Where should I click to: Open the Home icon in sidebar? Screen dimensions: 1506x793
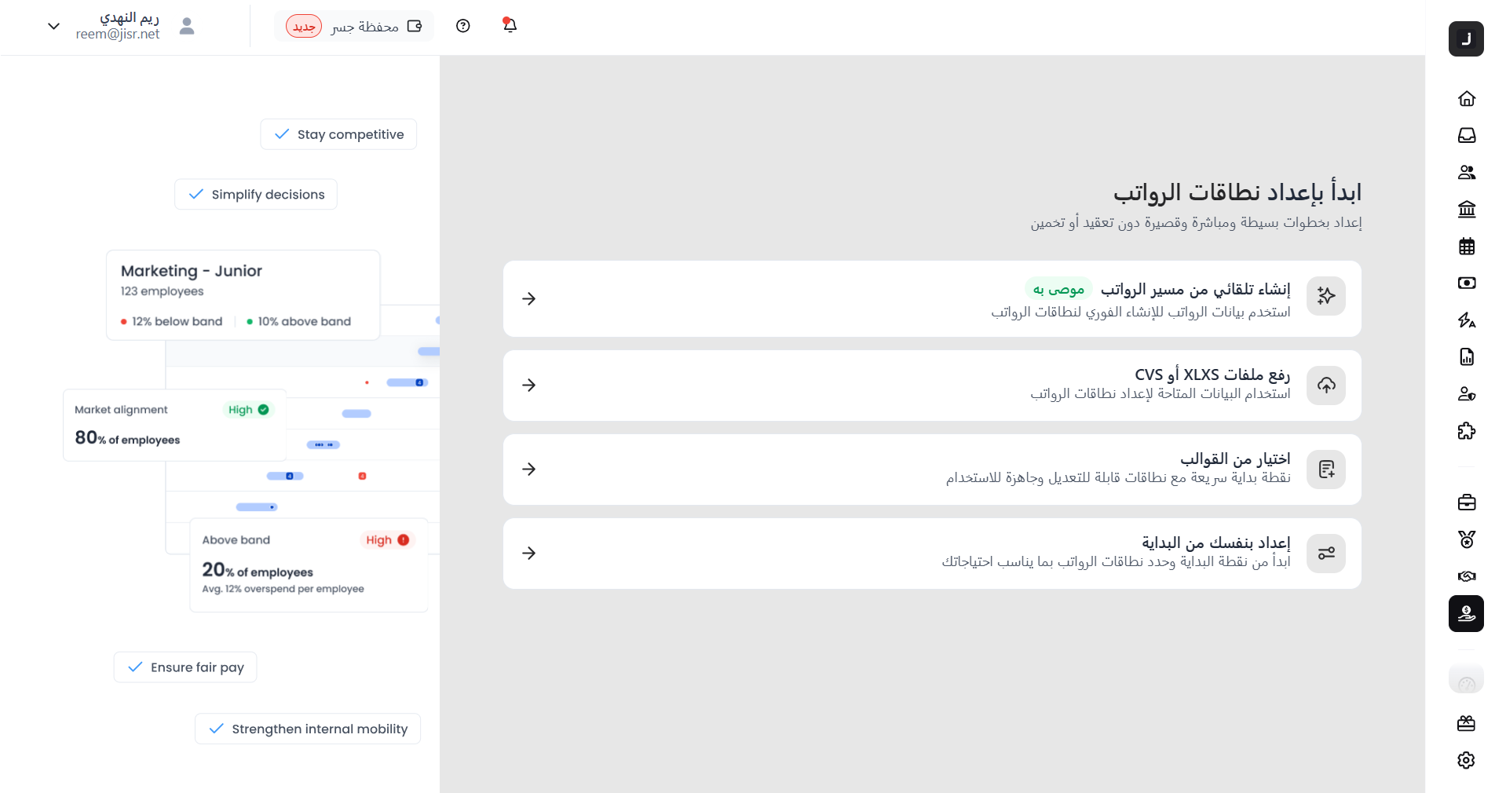(1466, 99)
